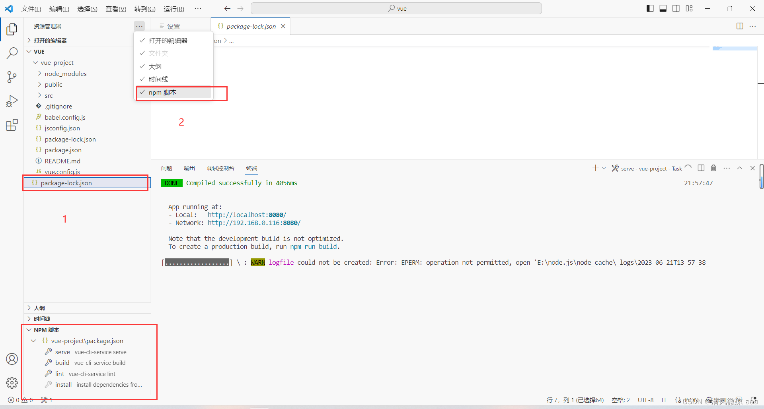
Task: Collapse the VUE workspace section
Action: [87, 52]
